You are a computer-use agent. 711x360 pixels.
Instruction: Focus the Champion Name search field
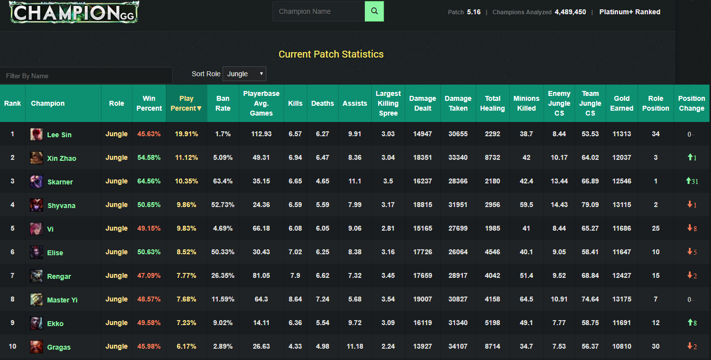[x=319, y=11]
